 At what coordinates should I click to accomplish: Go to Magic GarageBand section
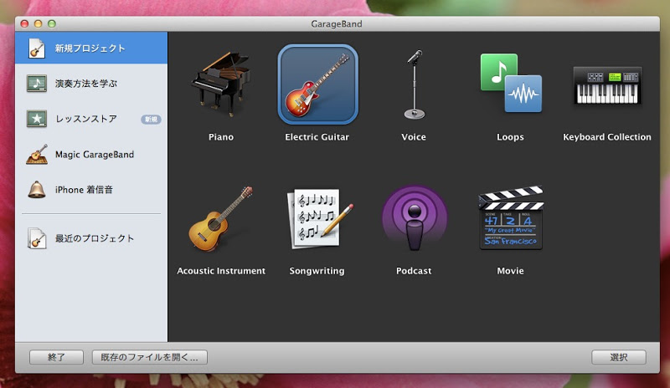coord(91,154)
